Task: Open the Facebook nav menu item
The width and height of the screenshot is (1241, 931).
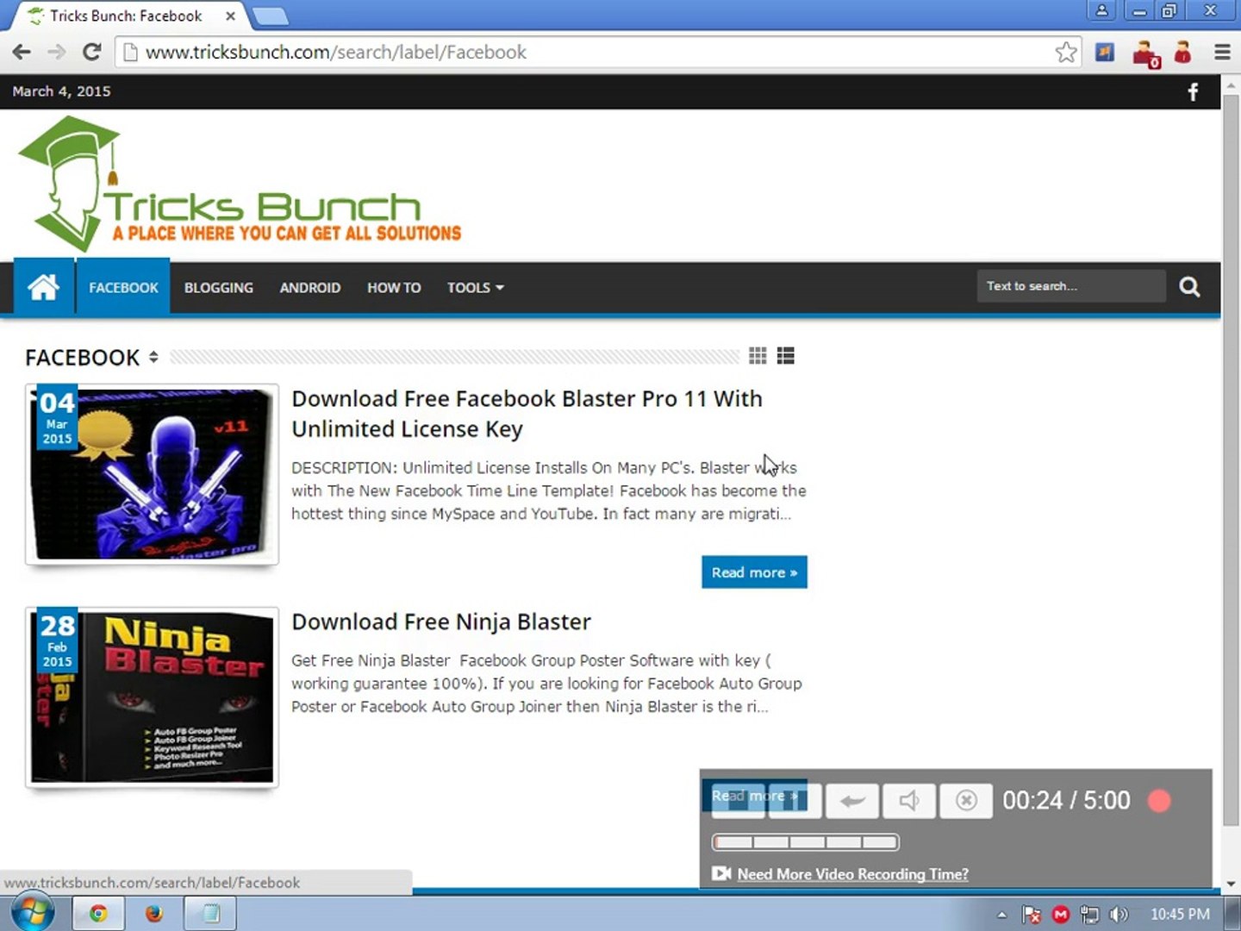Action: pos(123,288)
